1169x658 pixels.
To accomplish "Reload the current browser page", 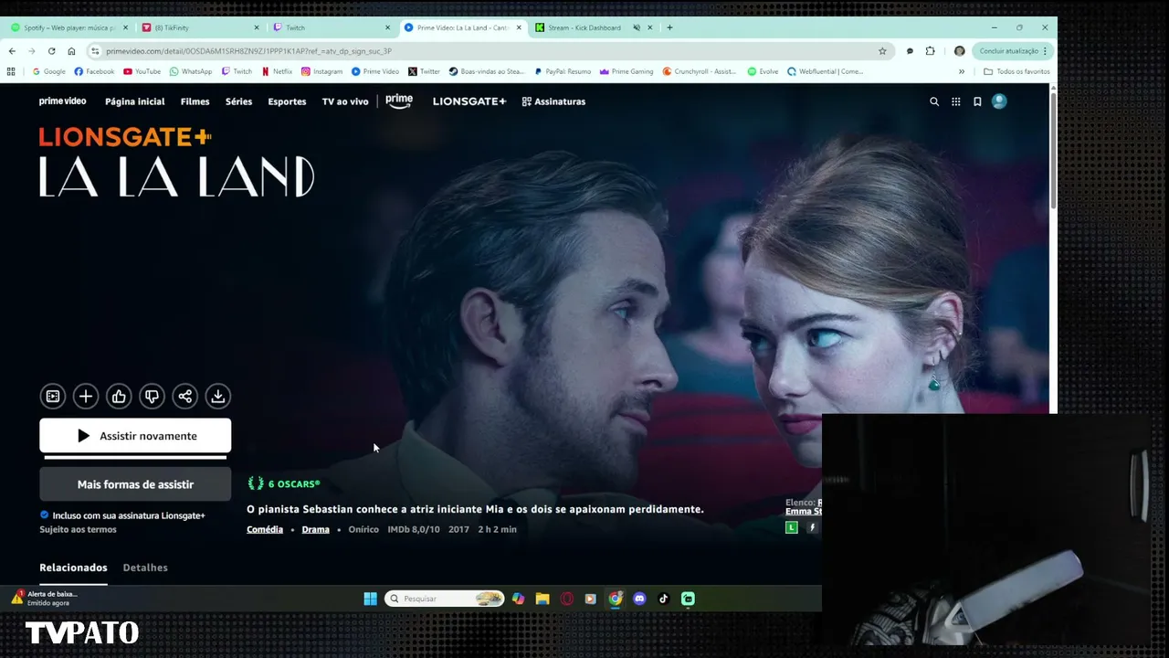I will [51, 51].
